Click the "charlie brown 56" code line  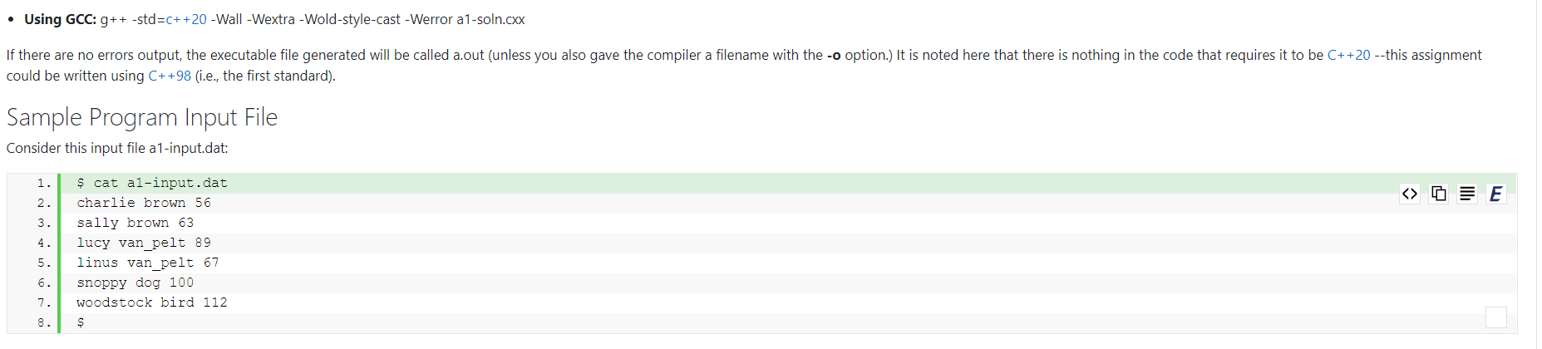click(x=144, y=203)
